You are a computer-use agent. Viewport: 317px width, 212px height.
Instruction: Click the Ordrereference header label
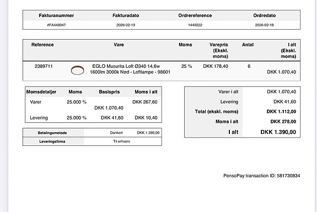(195, 15)
